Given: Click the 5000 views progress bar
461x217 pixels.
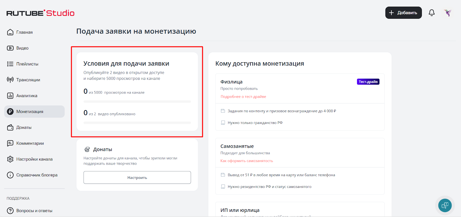Looking at the screenshot, I should point(137,101).
